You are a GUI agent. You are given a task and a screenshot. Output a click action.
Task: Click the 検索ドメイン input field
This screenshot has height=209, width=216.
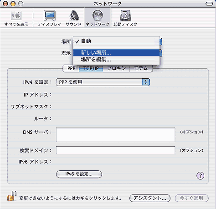coord(116,150)
